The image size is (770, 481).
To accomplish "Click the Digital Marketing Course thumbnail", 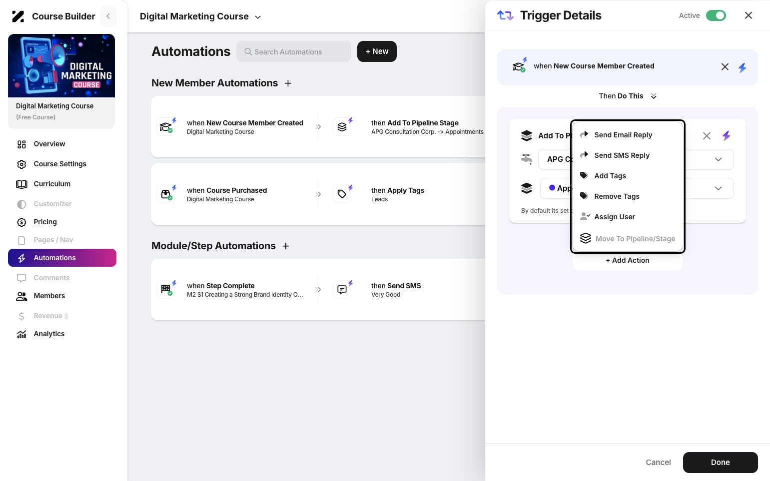I will click(61, 65).
